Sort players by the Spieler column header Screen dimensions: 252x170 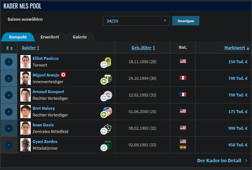[30, 48]
